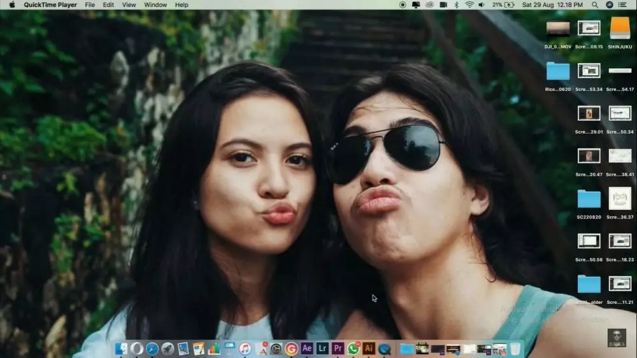Toggle Bluetooth from the menu bar
The width and height of the screenshot is (637, 358).
456,4
